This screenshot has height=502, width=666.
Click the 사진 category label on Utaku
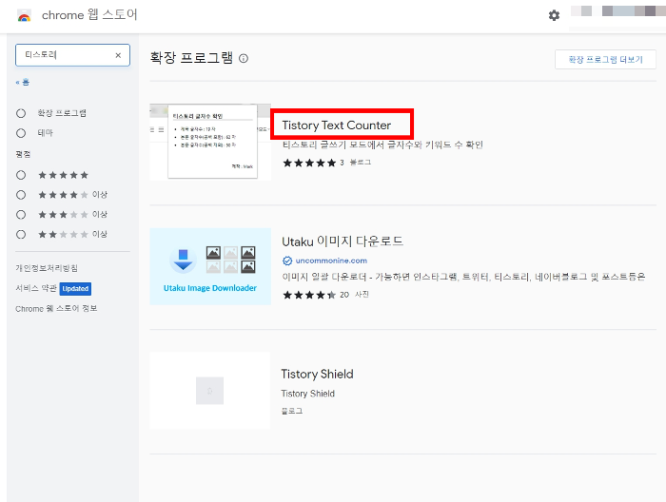(362, 295)
